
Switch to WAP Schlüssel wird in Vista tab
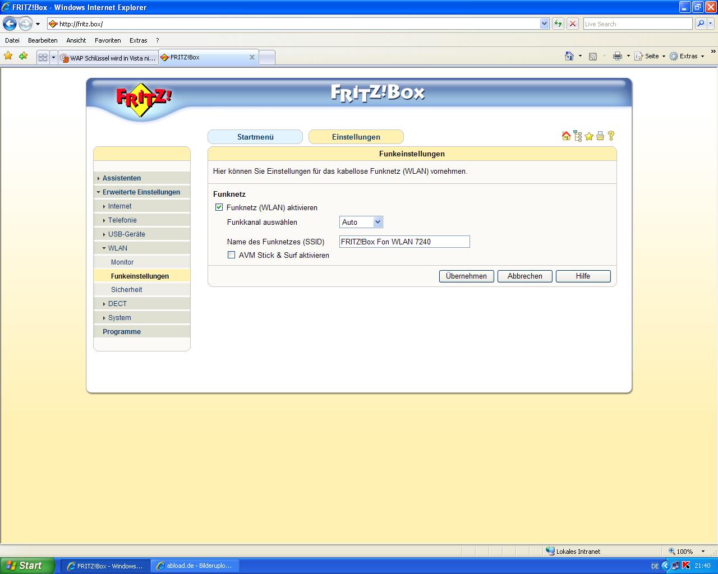(108, 58)
